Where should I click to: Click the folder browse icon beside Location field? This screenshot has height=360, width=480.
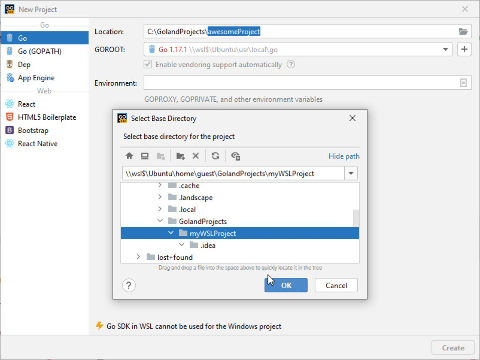pos(464,32)
